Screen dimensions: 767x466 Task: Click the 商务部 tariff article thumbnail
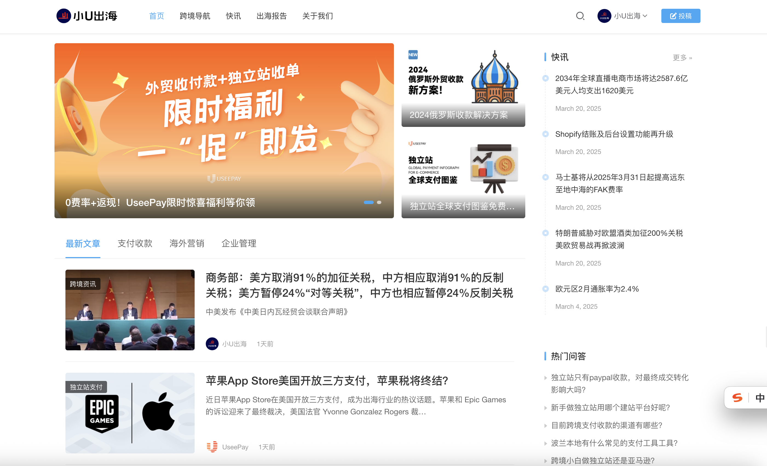tap(130, 310)
